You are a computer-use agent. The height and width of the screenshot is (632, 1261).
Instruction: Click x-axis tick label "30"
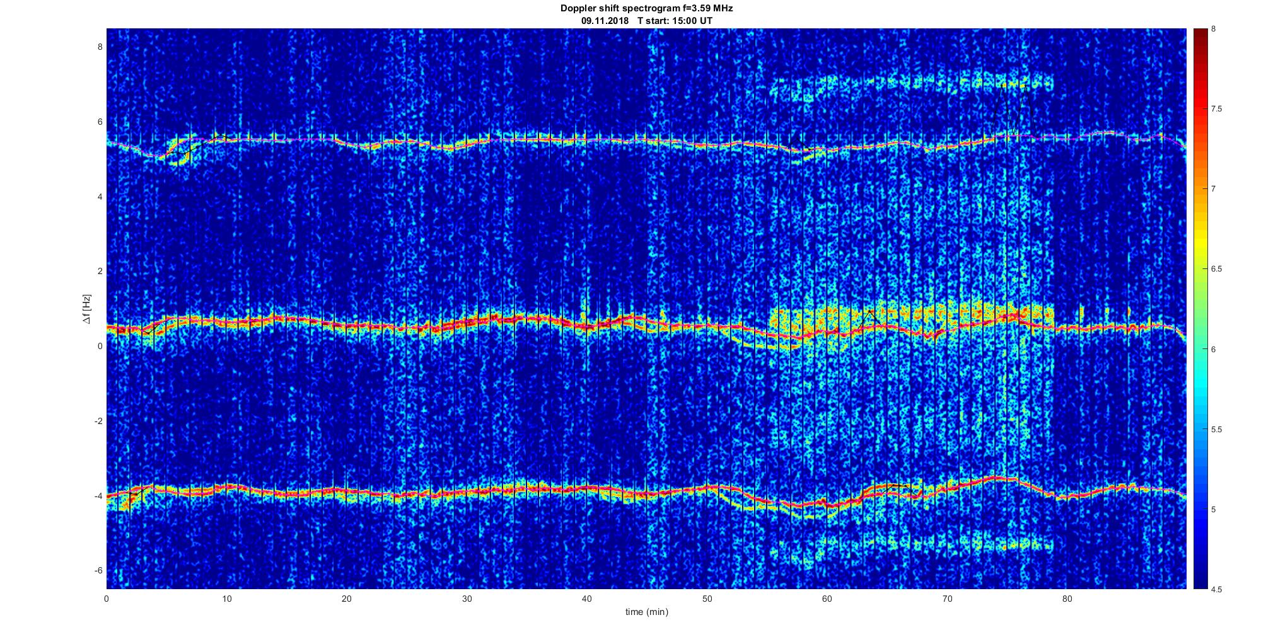(x=467, y=599)
